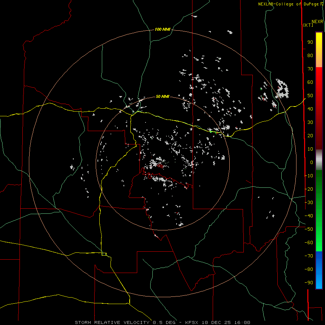325x325 pixels.
Task: Select the 40 value on velocity scale
Action: tap(310, 109)
